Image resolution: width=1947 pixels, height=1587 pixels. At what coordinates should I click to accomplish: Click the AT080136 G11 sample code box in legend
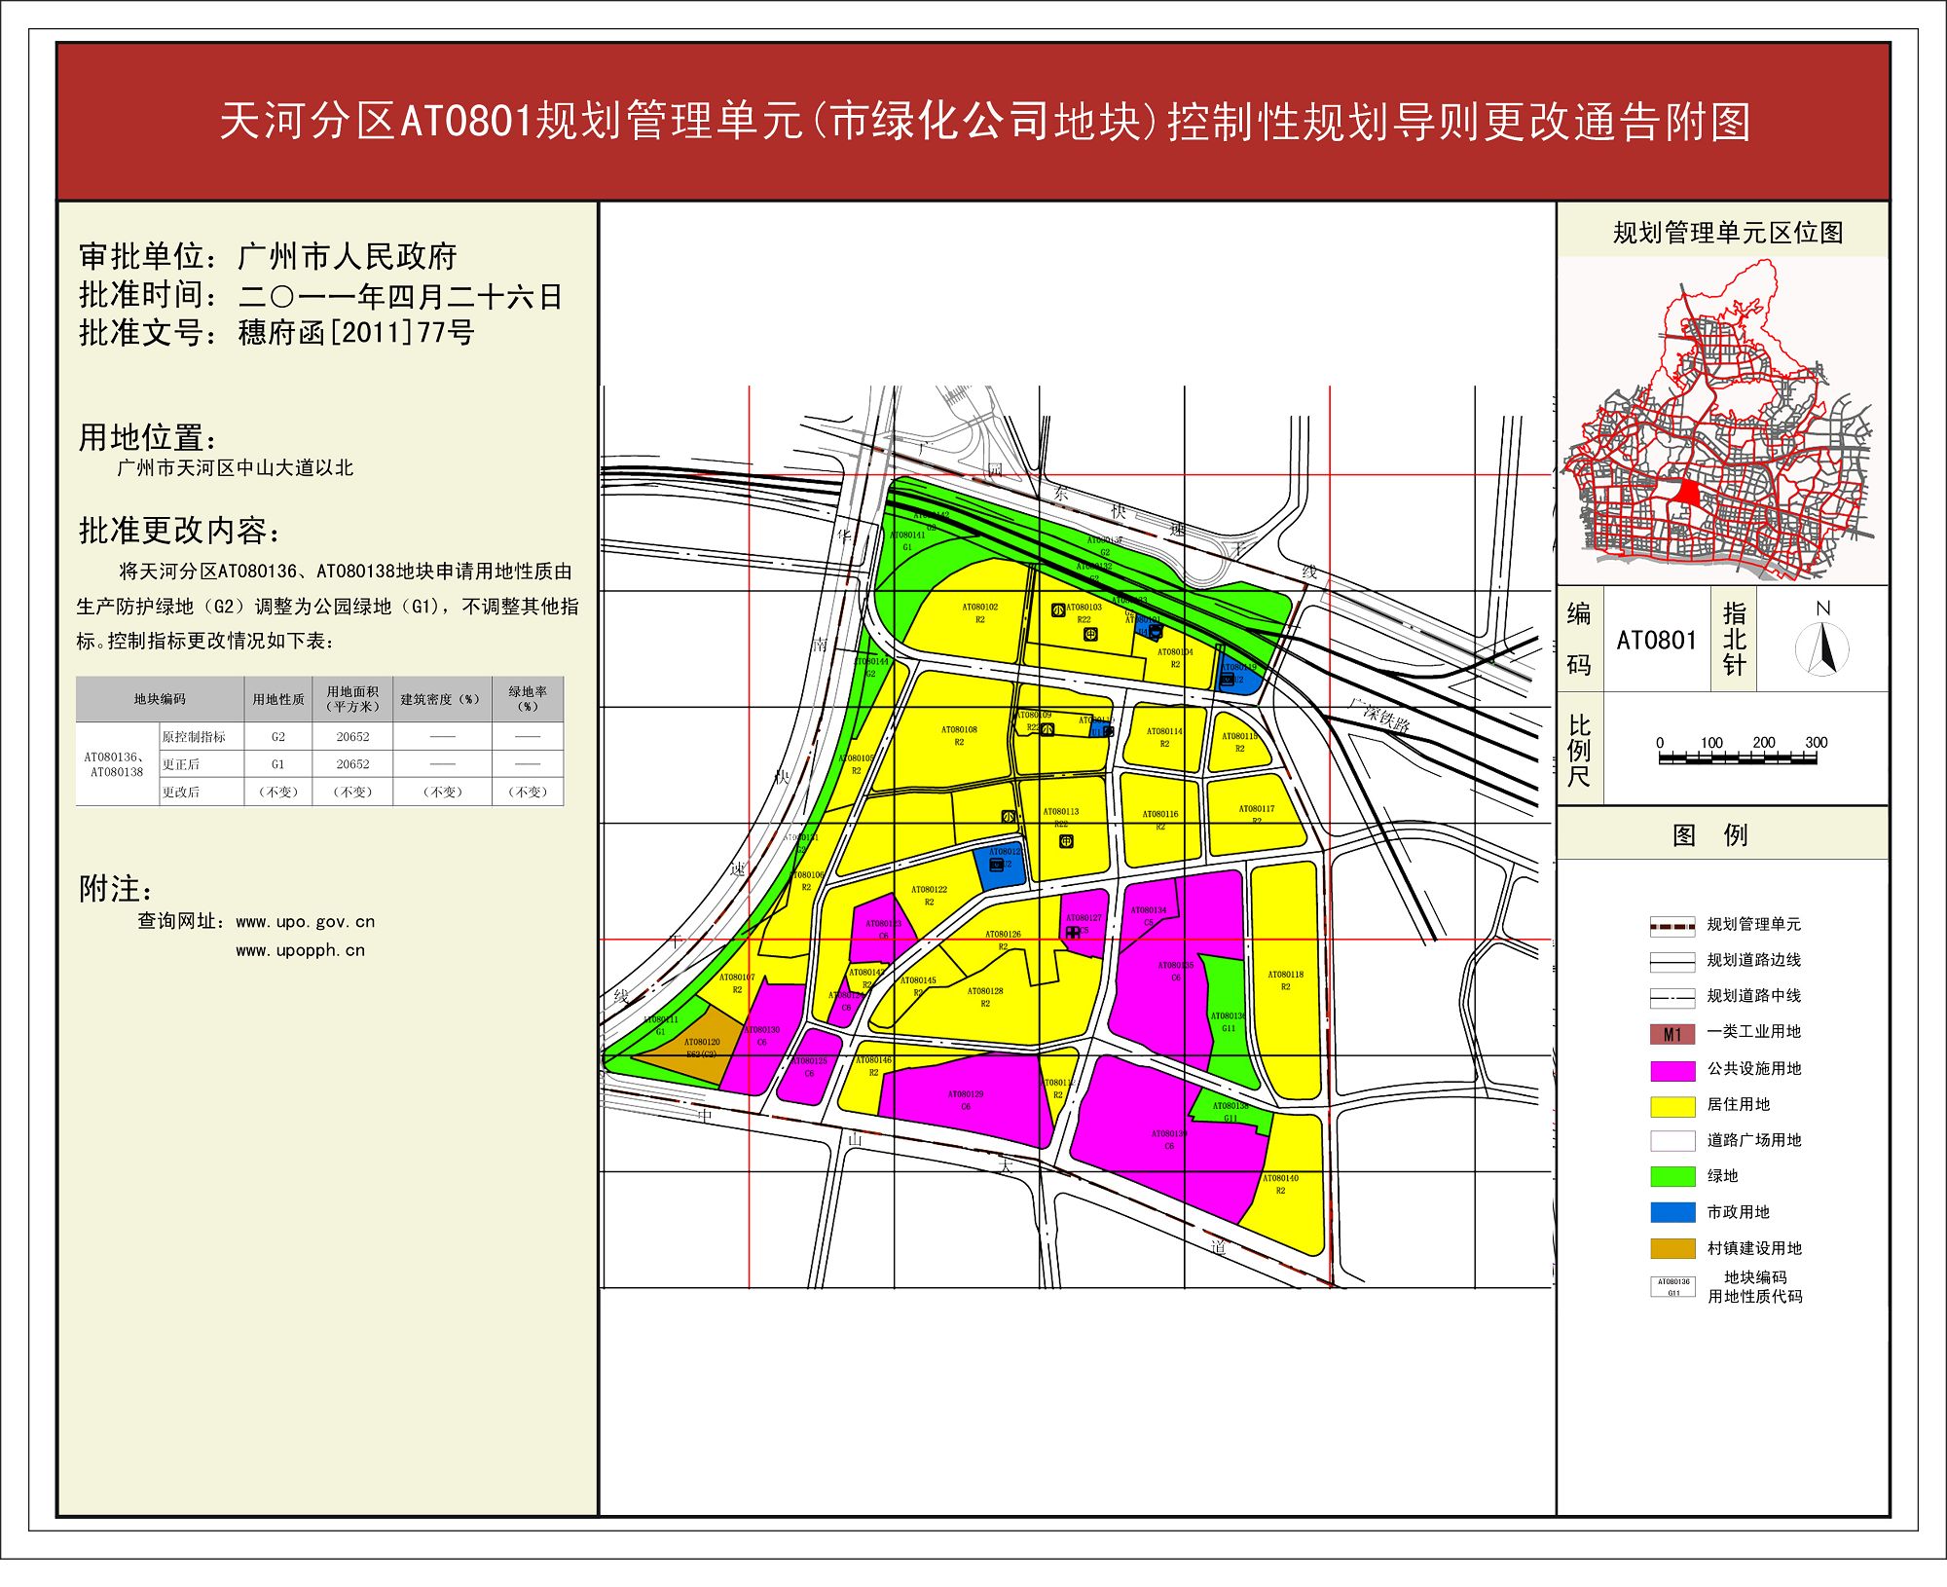pyautogui.click(x=1672, y=1287)
